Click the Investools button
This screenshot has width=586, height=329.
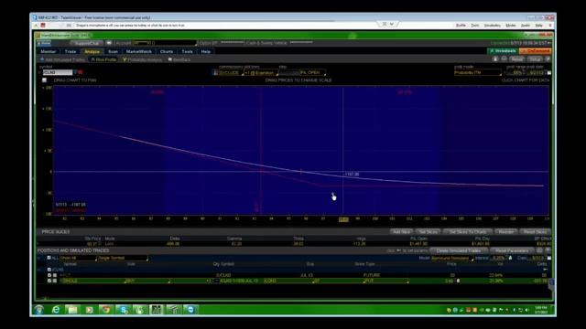[x=503, y=51]
